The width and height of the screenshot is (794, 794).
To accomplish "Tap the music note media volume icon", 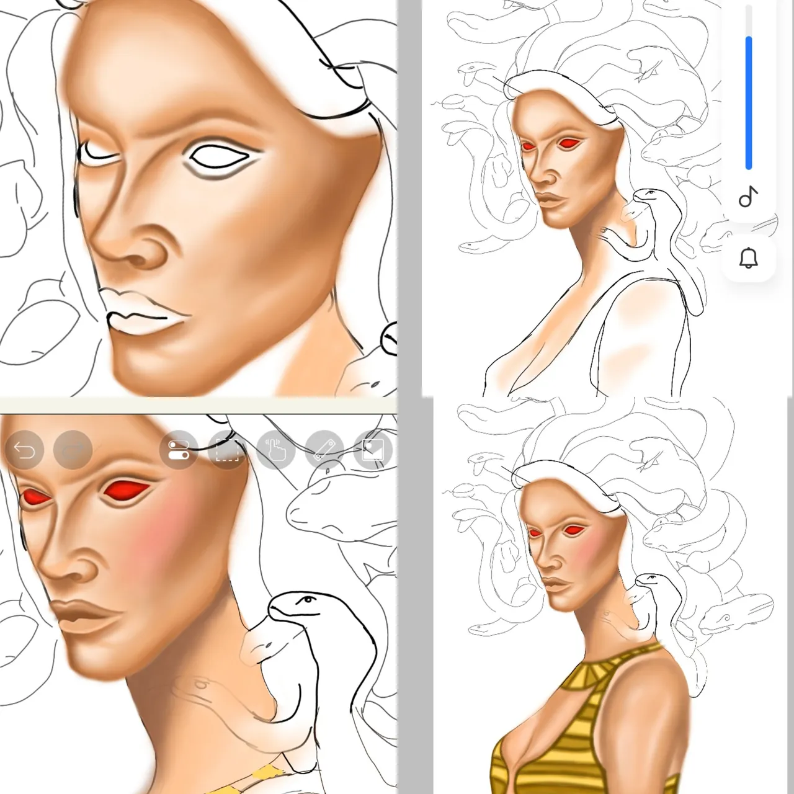I will 749,197.
